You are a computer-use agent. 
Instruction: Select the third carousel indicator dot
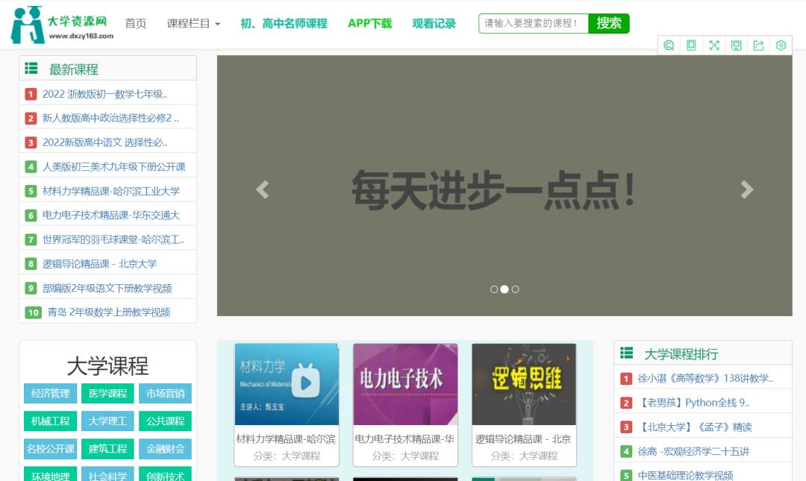point(515,289)
